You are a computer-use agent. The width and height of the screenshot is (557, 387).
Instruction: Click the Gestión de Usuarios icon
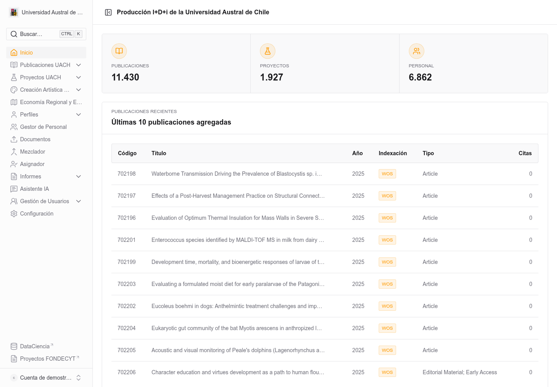tap(14, 201)
